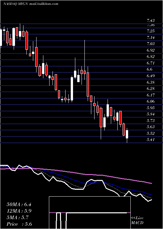Click the 5.41 price axis label
The image size is (163, 229).
tap(151, 140)
